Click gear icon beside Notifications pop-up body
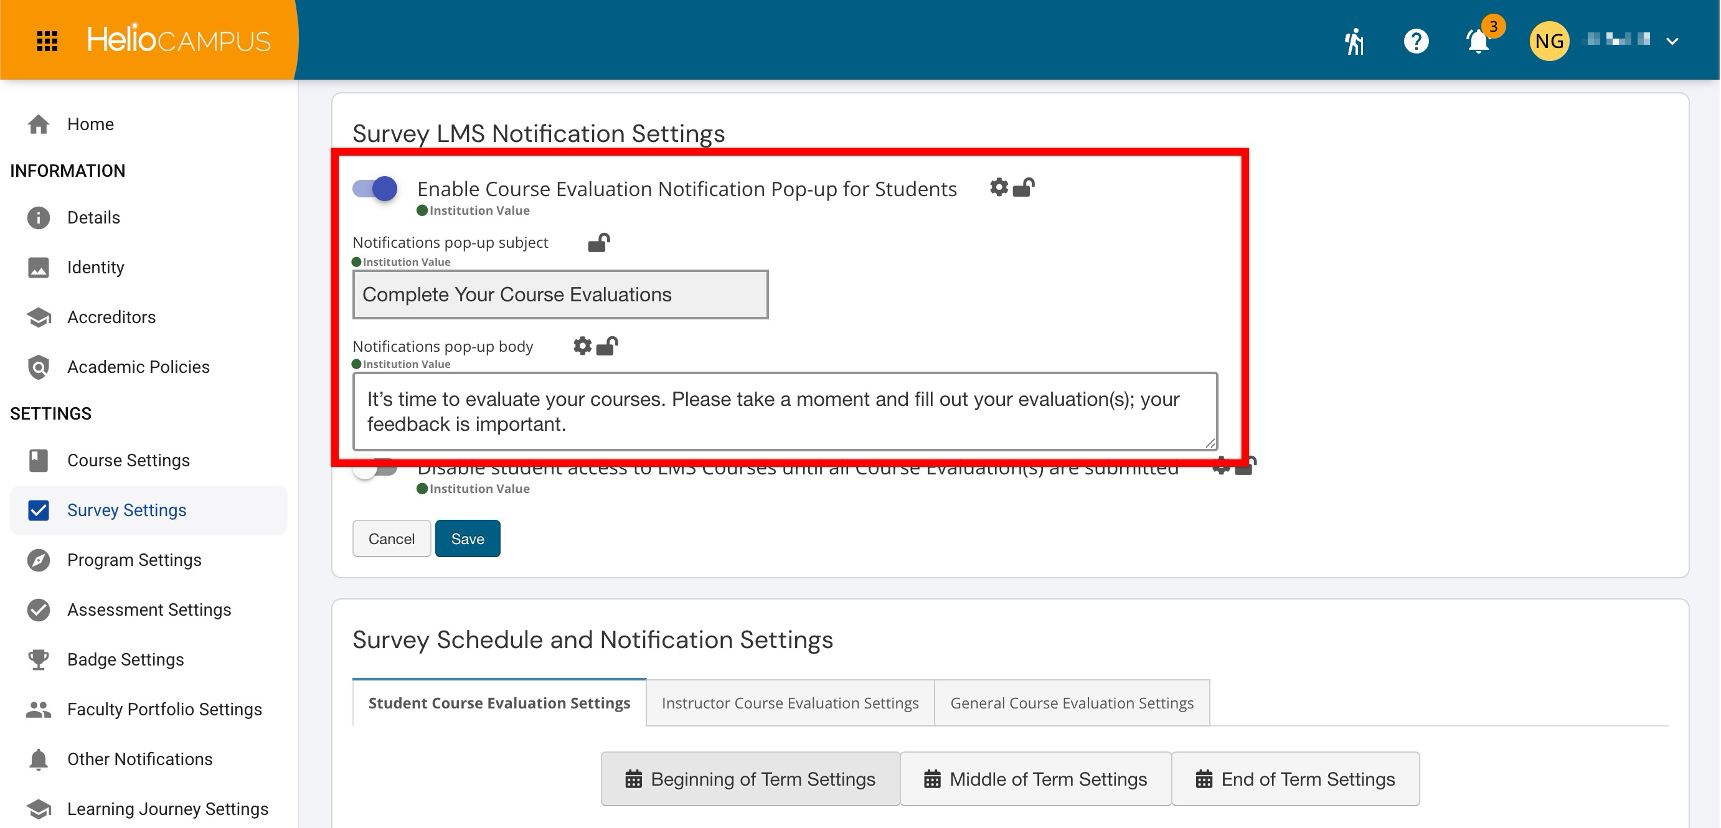 [583, 346]
